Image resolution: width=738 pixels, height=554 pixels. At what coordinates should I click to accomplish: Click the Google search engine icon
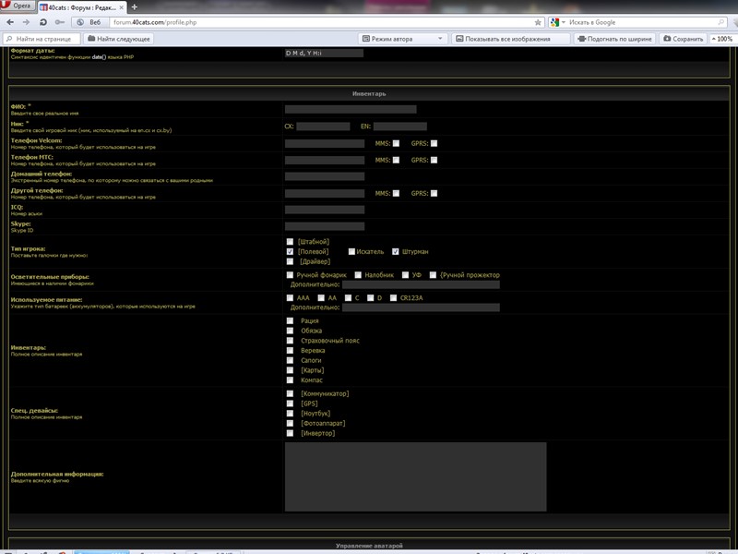click(x=555, y=22)
